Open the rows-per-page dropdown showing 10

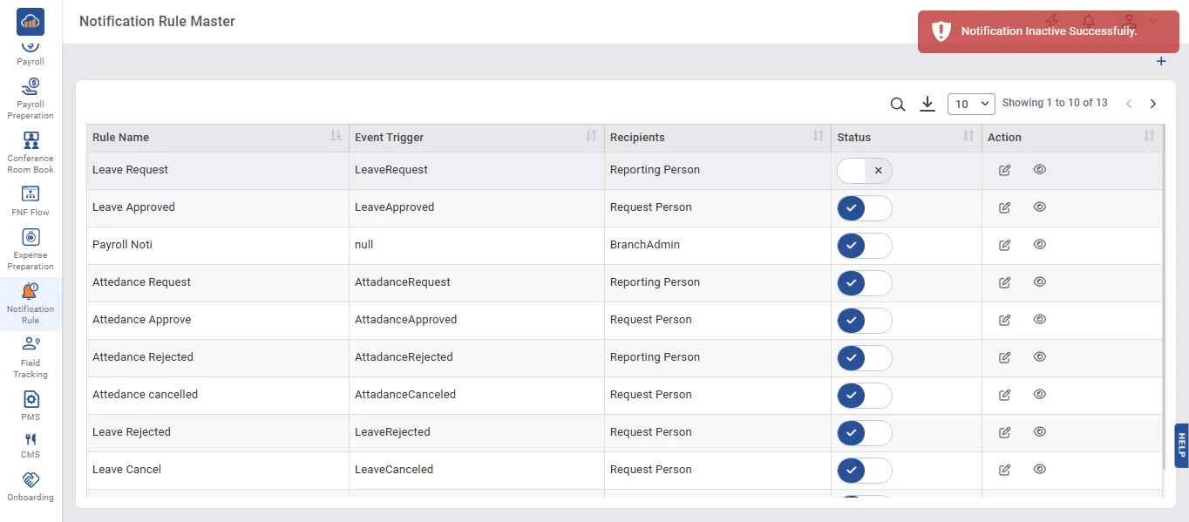tap(971, 104)
